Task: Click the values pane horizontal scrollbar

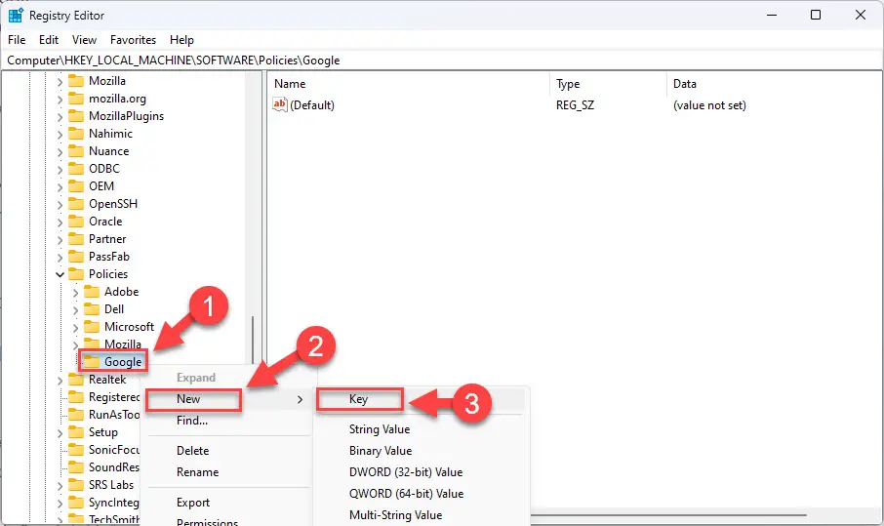Action: (668, 514)
